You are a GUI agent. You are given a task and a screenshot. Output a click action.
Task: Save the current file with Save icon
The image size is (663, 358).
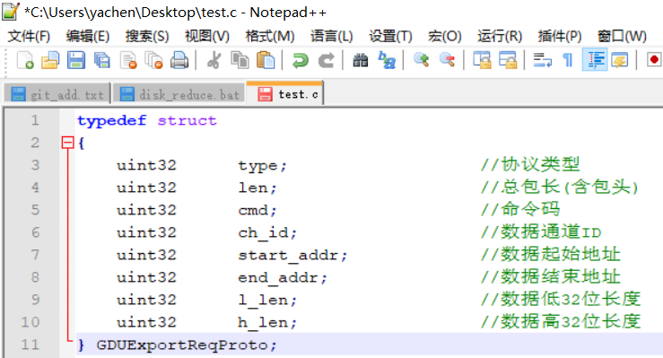(76, 60)
